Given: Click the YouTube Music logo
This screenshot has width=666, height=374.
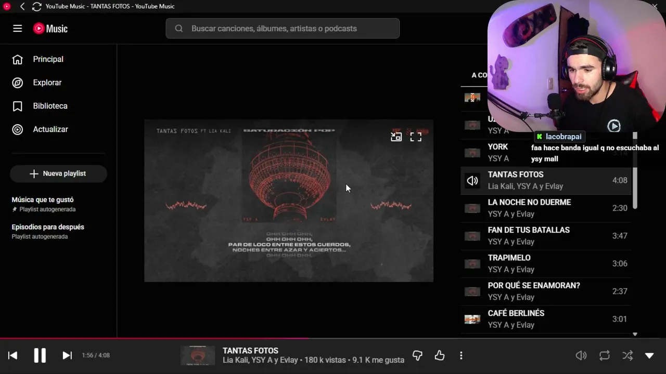Looking at the screenshot, I should pyautogui.click(x=50, y=29).
